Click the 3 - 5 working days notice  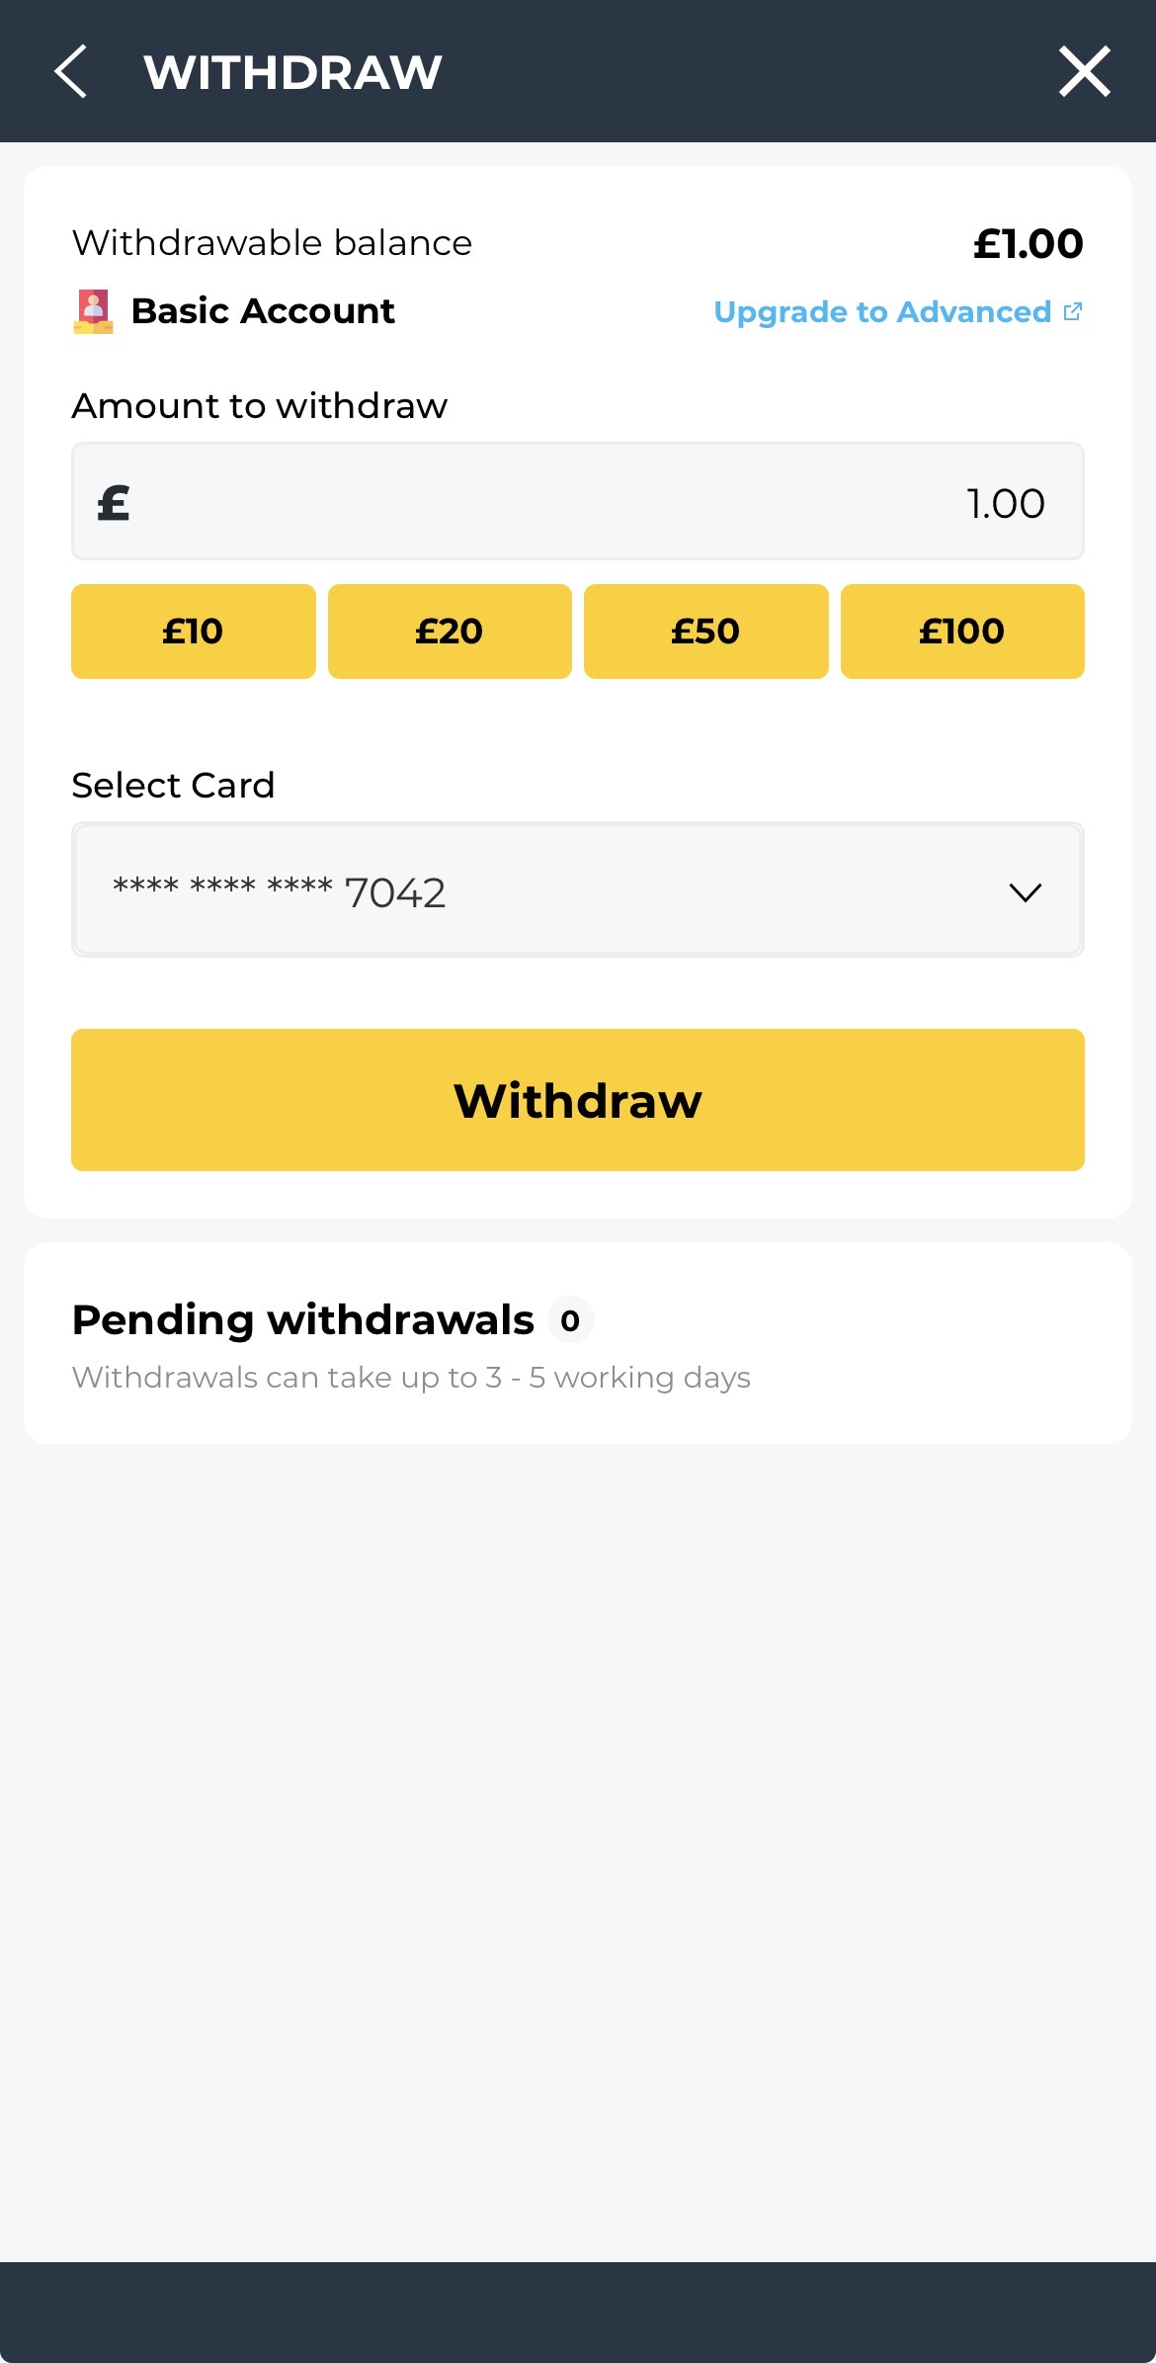pos(411,1378)
